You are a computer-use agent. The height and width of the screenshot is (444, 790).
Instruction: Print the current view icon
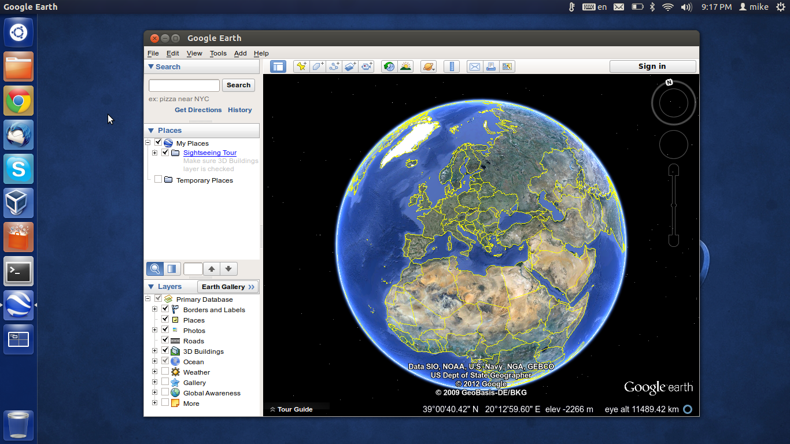(490, 66)
